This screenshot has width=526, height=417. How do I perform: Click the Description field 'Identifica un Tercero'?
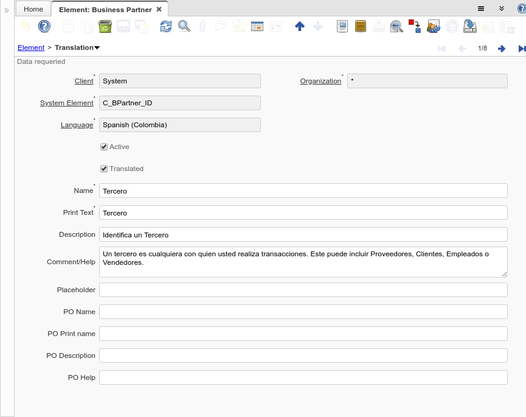(303, 234)
